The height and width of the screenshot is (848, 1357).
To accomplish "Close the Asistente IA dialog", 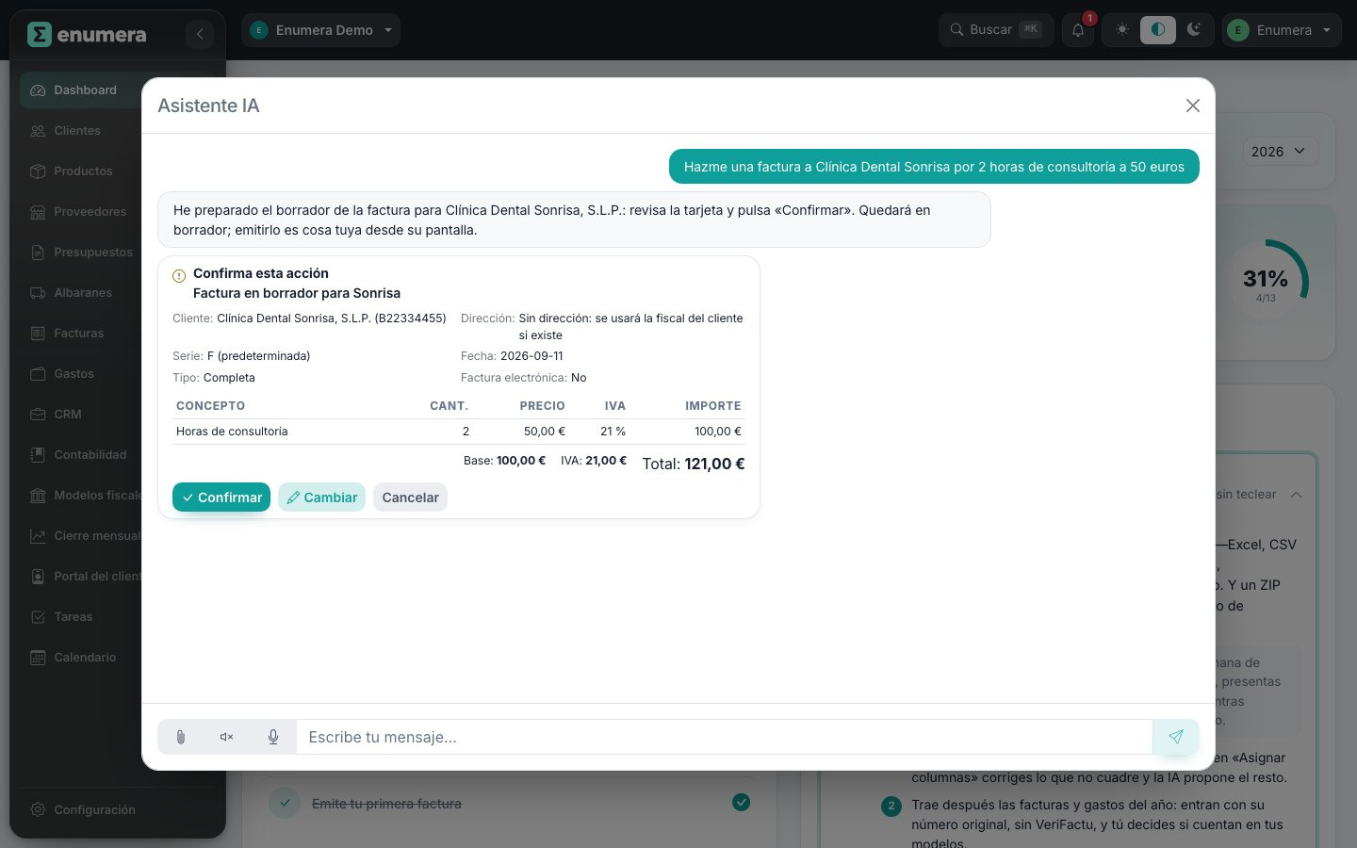I will click(x=1193, y=106).
